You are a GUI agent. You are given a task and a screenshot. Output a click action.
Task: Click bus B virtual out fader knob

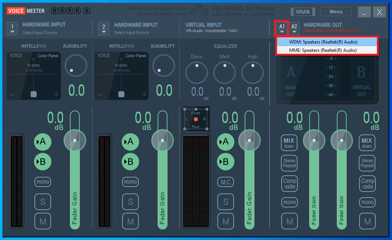click(341, 140)
